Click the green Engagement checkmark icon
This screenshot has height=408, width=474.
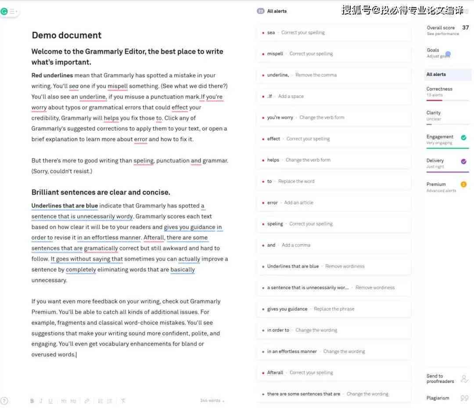point(463,137)
